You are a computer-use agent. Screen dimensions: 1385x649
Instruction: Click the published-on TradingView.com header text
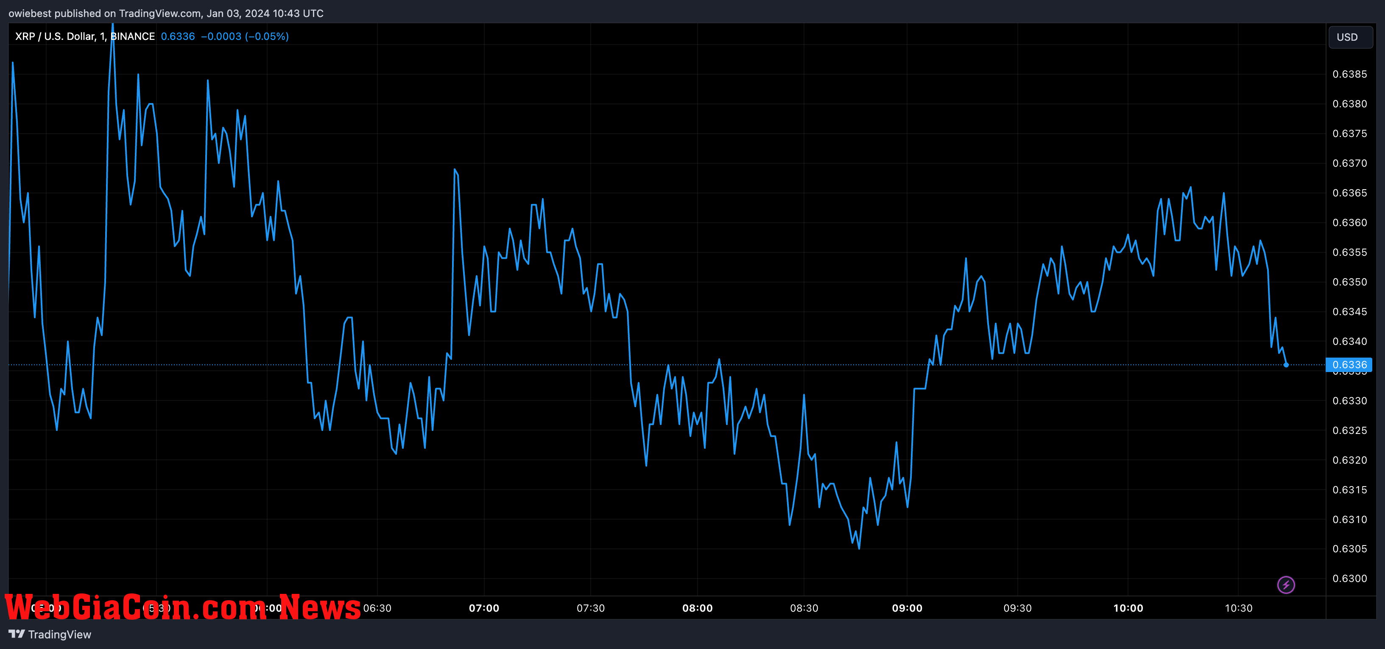click(x=165, y=14)
